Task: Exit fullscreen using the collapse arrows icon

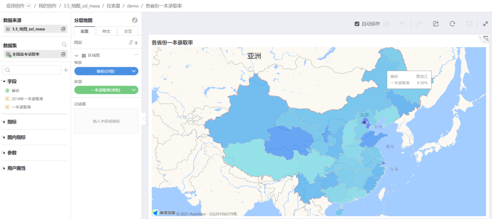Action: [486, 24]
